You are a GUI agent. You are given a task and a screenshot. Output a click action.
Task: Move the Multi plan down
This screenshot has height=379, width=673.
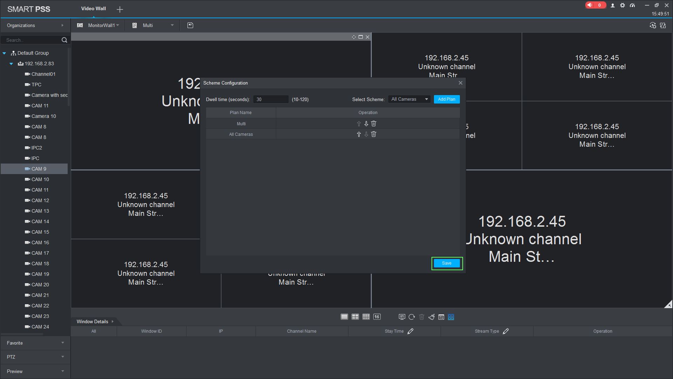(x=366, y=124)
